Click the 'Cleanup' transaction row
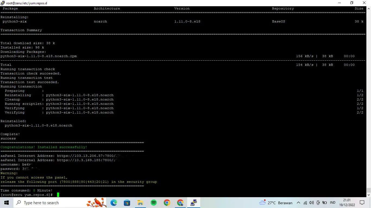 point(184,99)
